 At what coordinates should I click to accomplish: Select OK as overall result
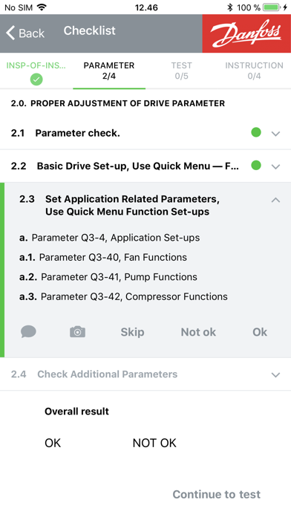[x=53, y=443]
